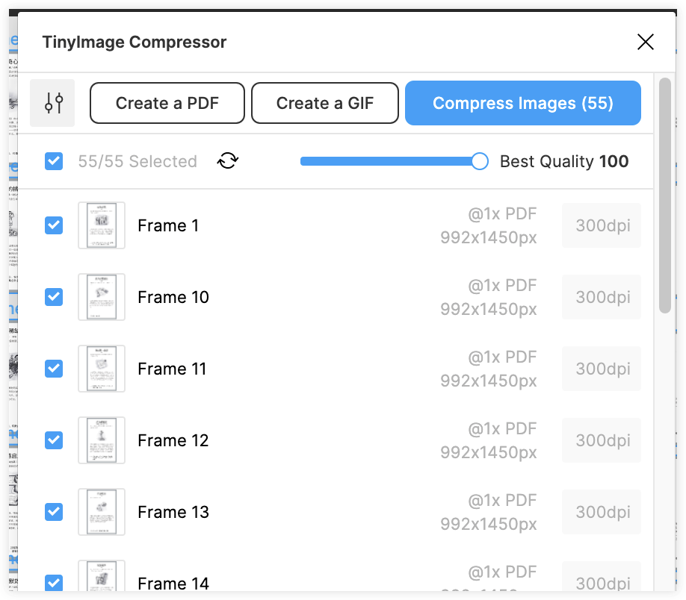The image size is (686, 600).
Task: Uncheck the Frame 1 checkbox
Action: pos(54,225)
